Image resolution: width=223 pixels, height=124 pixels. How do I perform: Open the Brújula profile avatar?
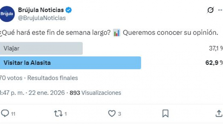(7, 14)
